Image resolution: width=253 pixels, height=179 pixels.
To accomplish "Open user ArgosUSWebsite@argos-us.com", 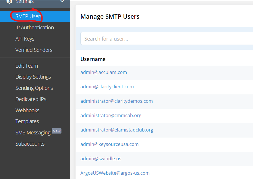I will tap(115, 173).
